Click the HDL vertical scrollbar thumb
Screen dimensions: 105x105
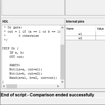[62, 62]
